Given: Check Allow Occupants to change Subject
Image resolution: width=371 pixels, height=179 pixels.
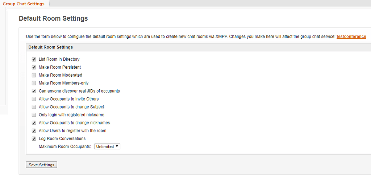Looking at the screenshot, I should click(34, 107).
